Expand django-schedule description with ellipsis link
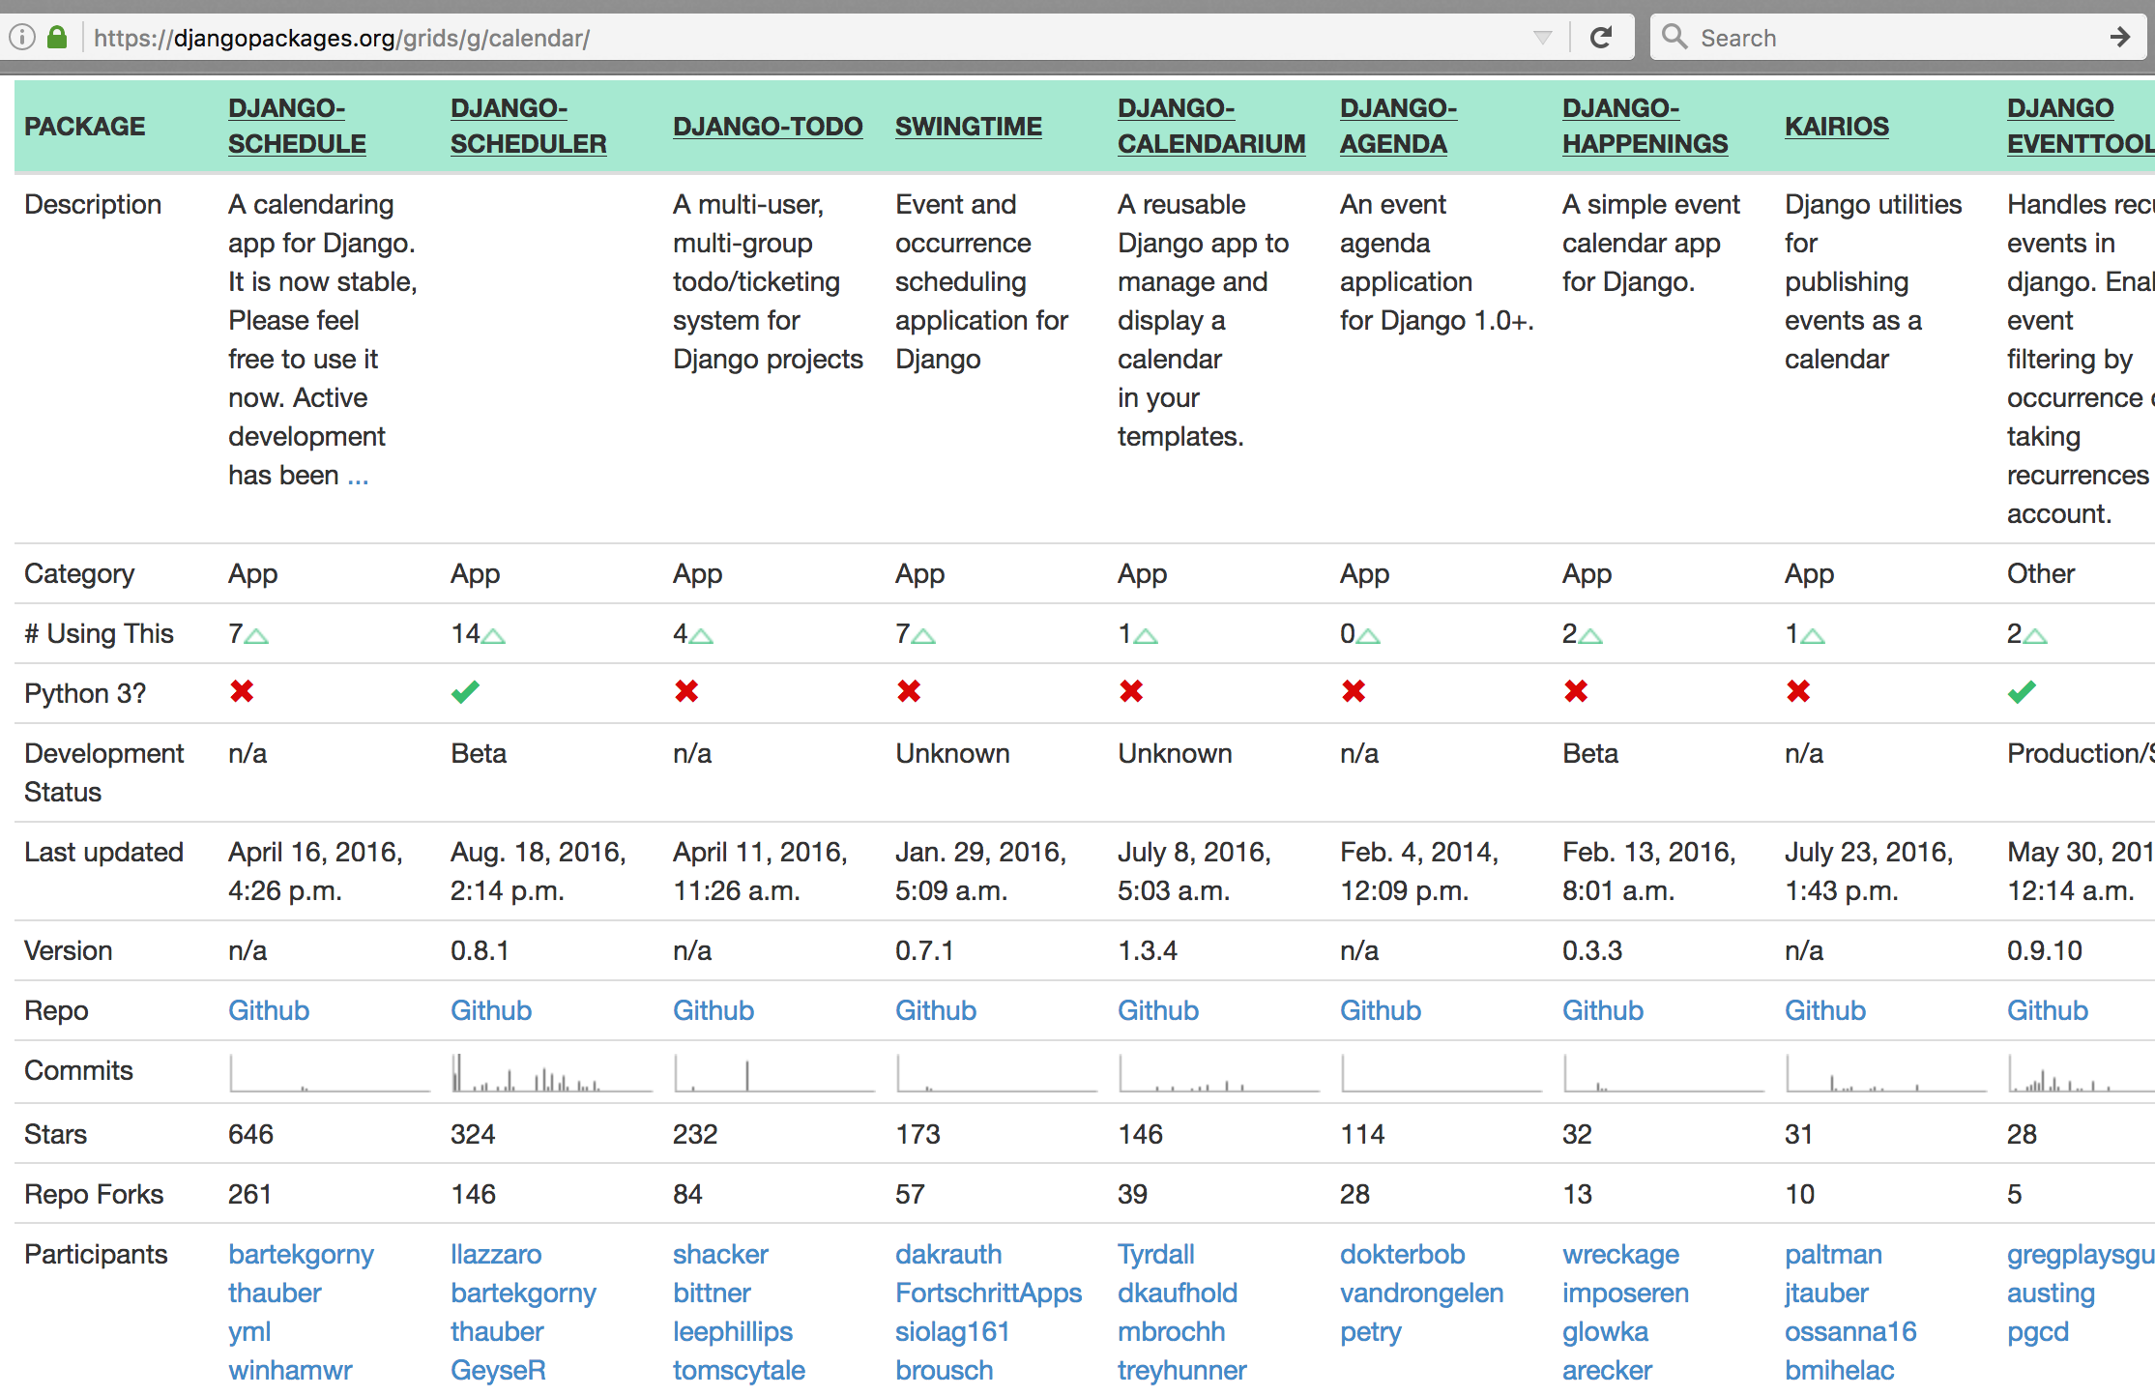This screenshot has width=2155, height=1396. [x=358, y=477]
